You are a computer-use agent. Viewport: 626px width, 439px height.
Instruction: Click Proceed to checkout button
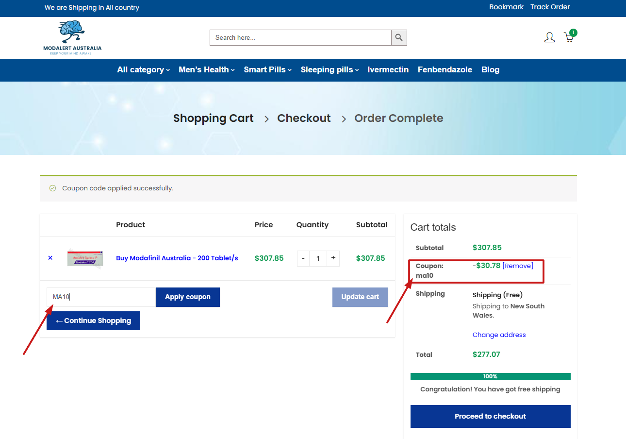tap(490, 416)
